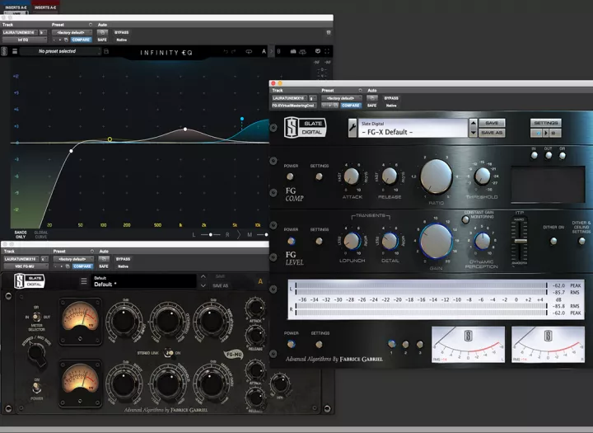593x433 pixels.
Task: Click the FG Level GAIN knob
Action: coord(436,241)
